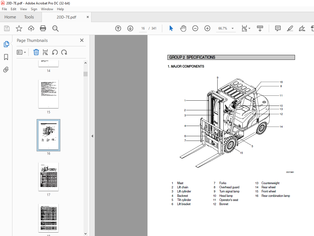Viewport: 314px width, 236px height.
Task: Open the Help menu
Action: coord(60,9)
